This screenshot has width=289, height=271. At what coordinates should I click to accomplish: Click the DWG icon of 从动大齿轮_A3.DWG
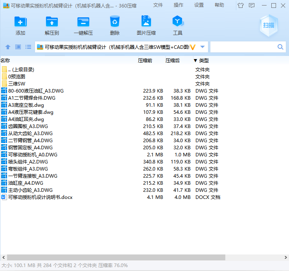click(x=4, y=133)
